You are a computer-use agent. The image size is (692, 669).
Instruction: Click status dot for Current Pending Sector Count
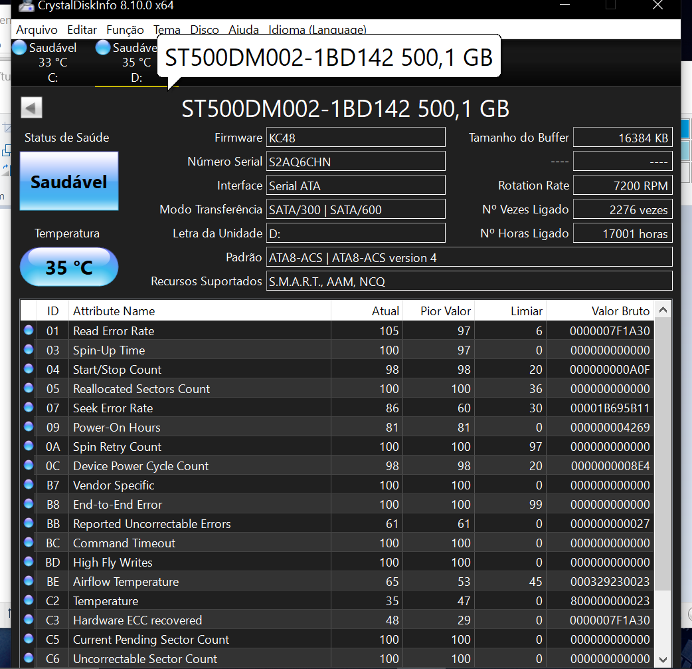click(29, 638)
